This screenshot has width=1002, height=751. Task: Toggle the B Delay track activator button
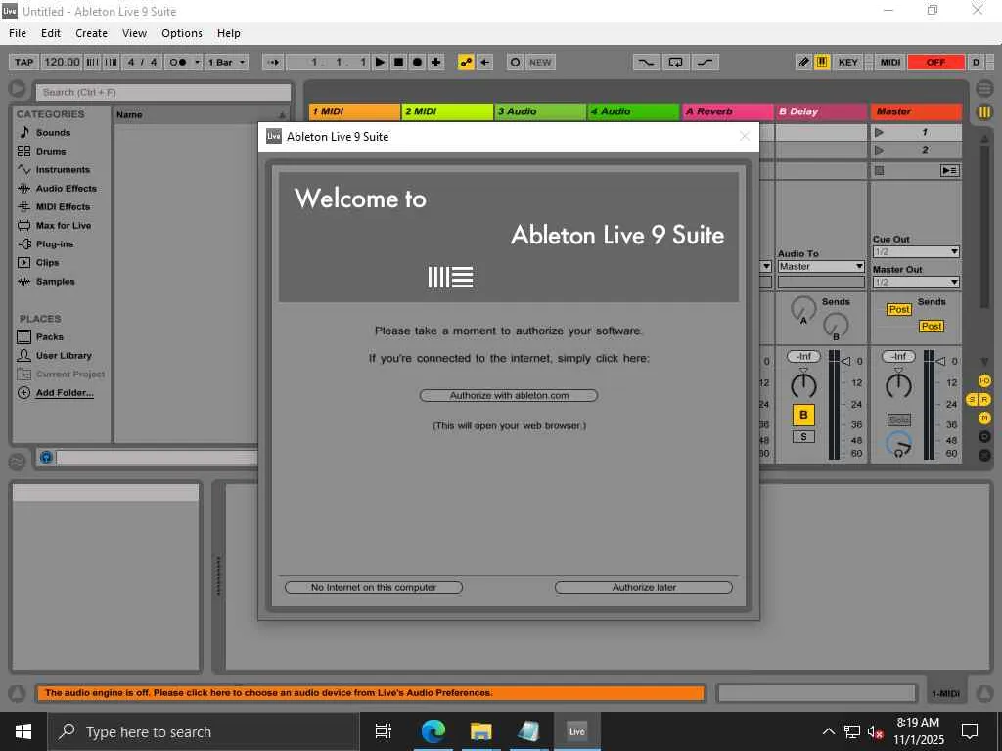pos(803,415)
